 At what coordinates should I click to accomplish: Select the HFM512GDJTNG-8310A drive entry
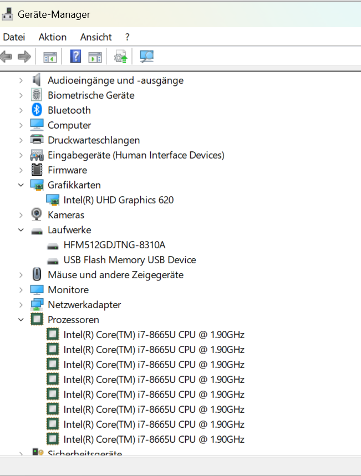tap(114, 245)
